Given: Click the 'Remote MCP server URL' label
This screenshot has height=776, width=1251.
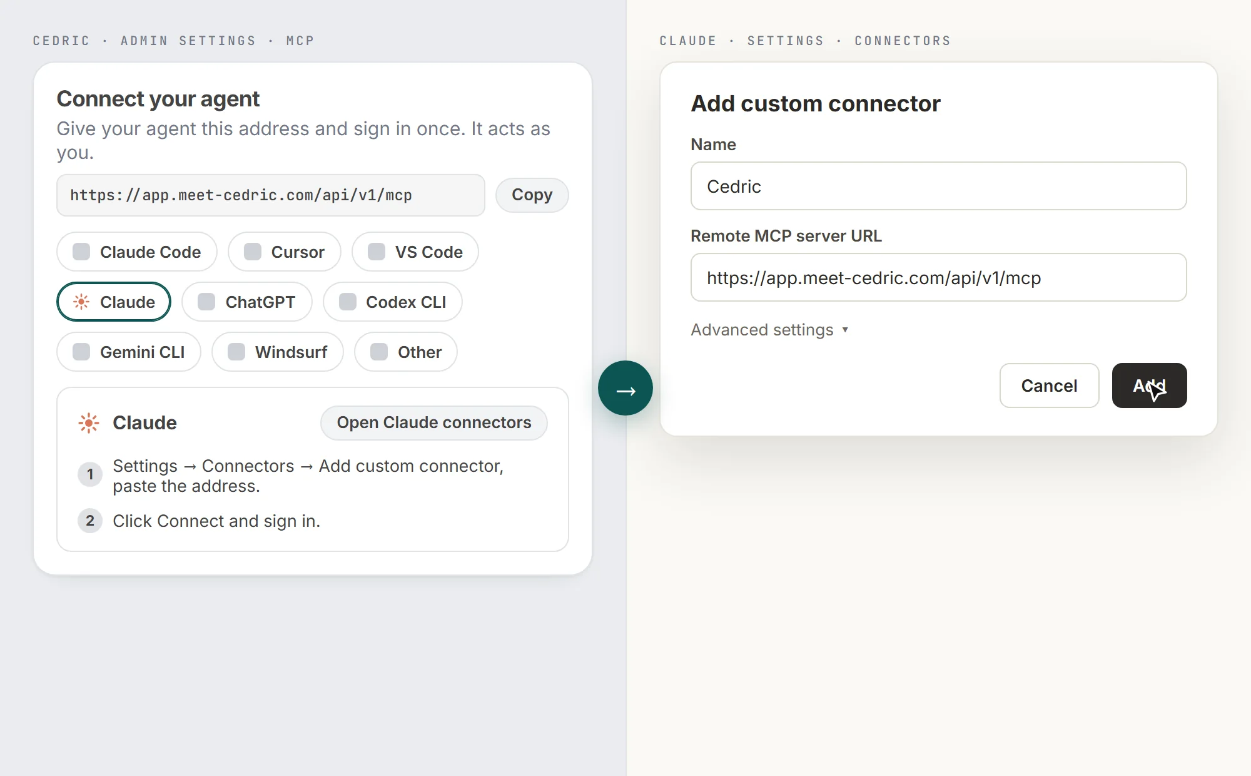Looking at the screenshot, I should pos(786,236).
